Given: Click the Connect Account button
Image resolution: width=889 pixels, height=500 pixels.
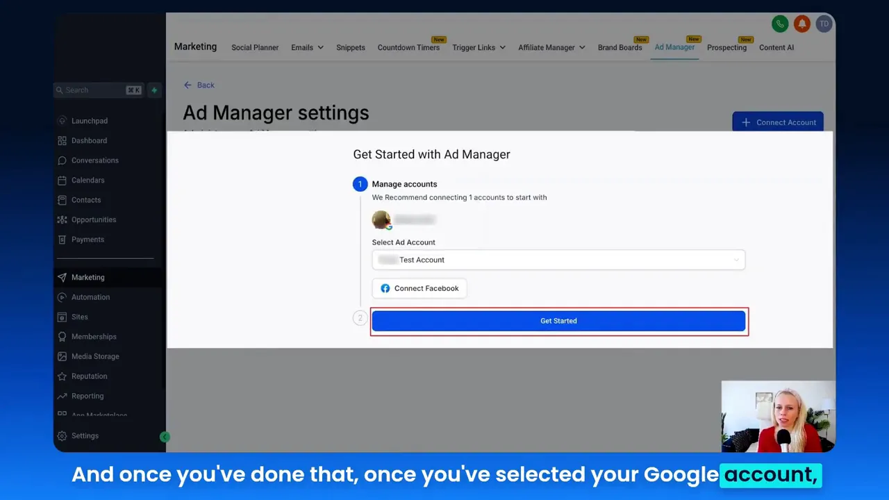Looking at the screenshot, I should click(778, 122).
